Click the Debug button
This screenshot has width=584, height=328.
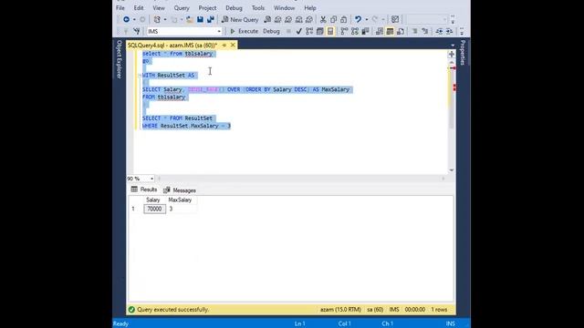coord(271,31)
